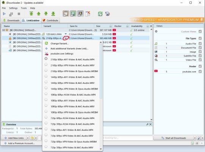The height and width of the screenshot is (152, 205).
Task: Switch to the Contribute tab
Action: pos(50,20)
